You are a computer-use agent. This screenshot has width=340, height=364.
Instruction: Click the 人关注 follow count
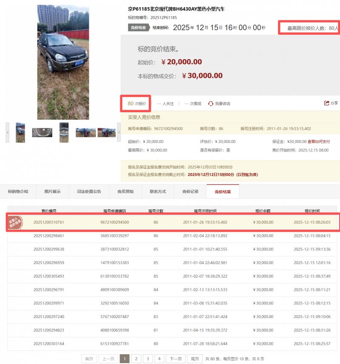click(x=166, y=104)
